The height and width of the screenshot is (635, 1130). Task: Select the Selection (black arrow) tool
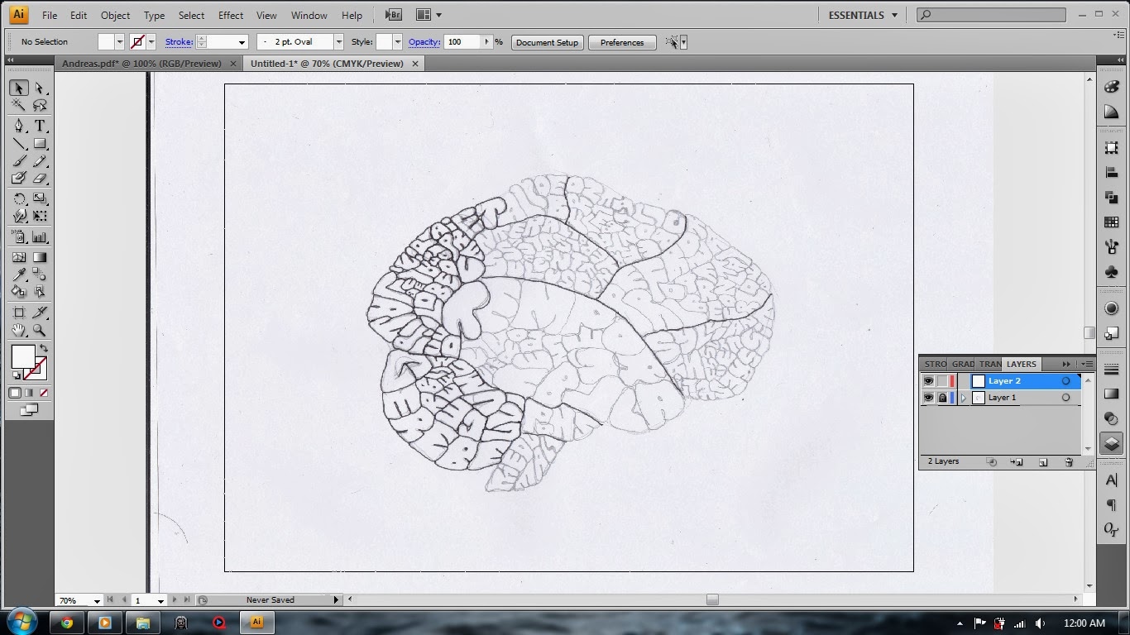point(19,88)
